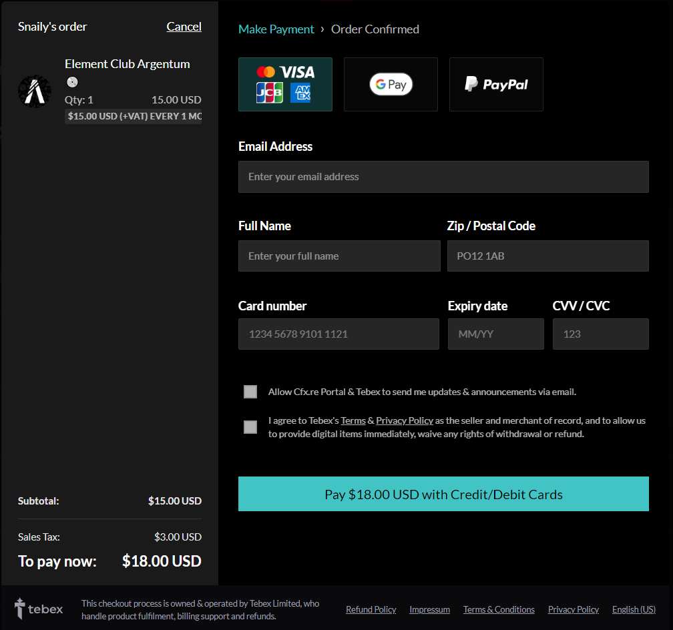Focus the Full Name input field

[339, 256]
